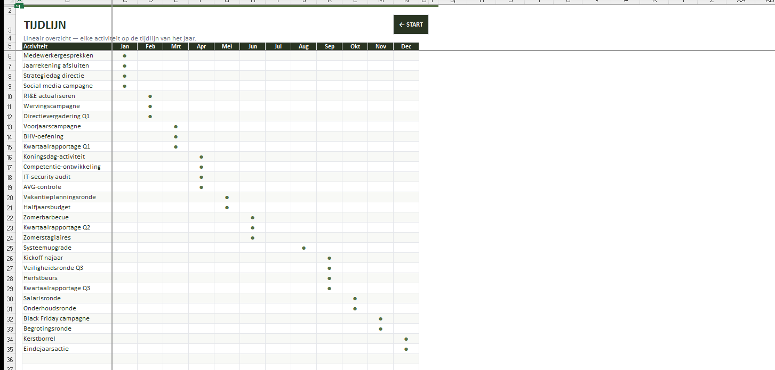Image resolution: width=775 pixels, height=370 pixels.
Task: Click the Kerstborrel dot in Dec
Action: 406,339
